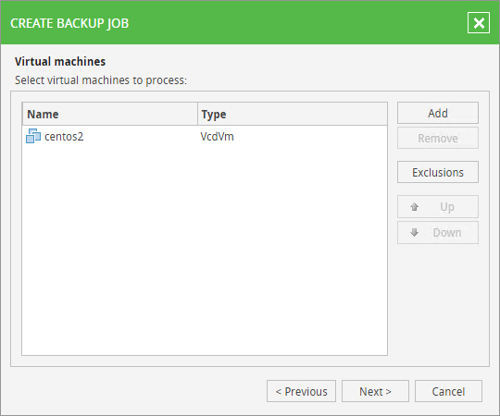Cancel the backup job wizard
The width and height of the screenshot is (500, 416).
click(x=448, y=391)
